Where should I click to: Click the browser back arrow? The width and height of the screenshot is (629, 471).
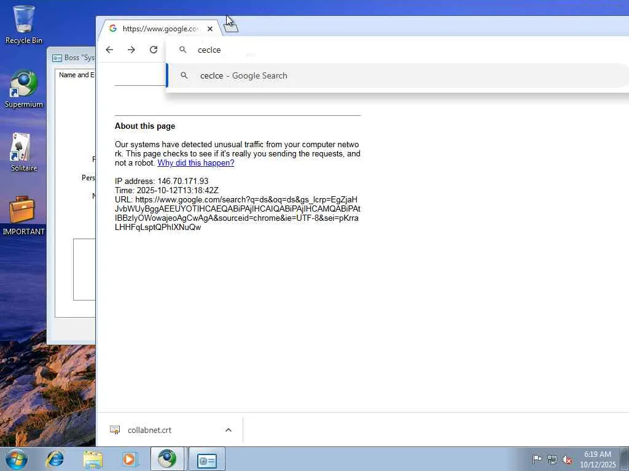point(109,50)
